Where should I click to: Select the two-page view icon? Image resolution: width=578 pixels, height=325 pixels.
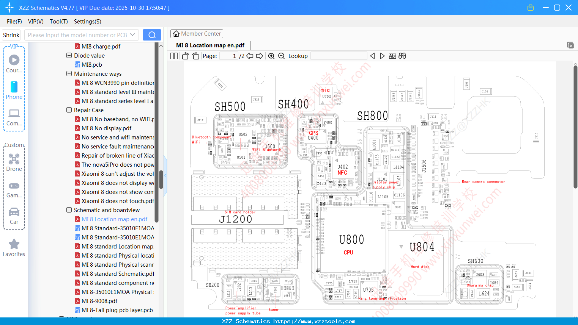(174, 56)
